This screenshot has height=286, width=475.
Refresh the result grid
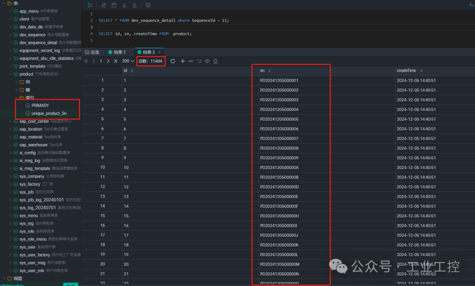pyautogui.click(x=173, y=61)
